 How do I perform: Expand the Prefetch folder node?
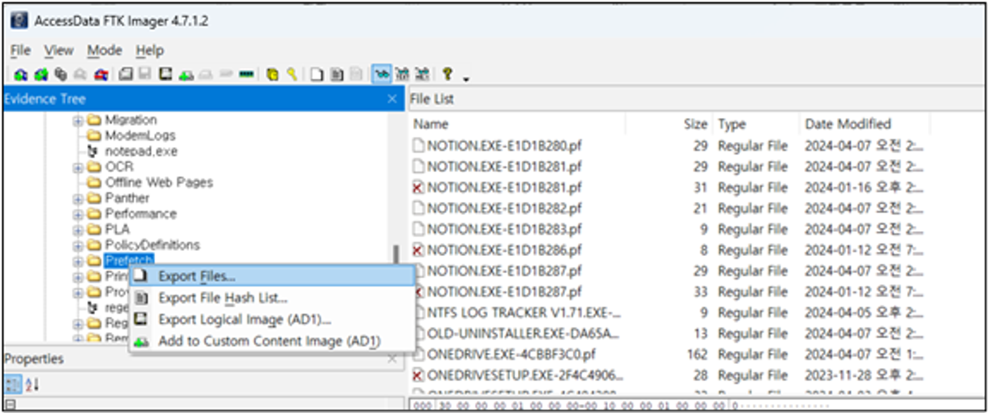pyautogui.click(x=78, y=261)
